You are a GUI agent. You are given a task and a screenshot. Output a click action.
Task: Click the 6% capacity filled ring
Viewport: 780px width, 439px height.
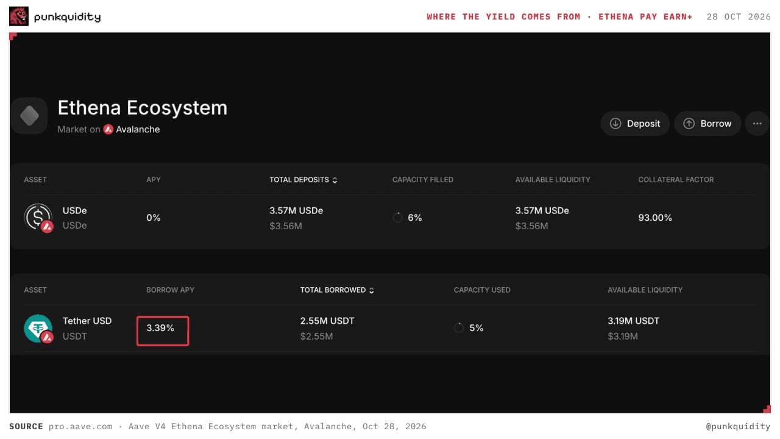coord(398,218)
